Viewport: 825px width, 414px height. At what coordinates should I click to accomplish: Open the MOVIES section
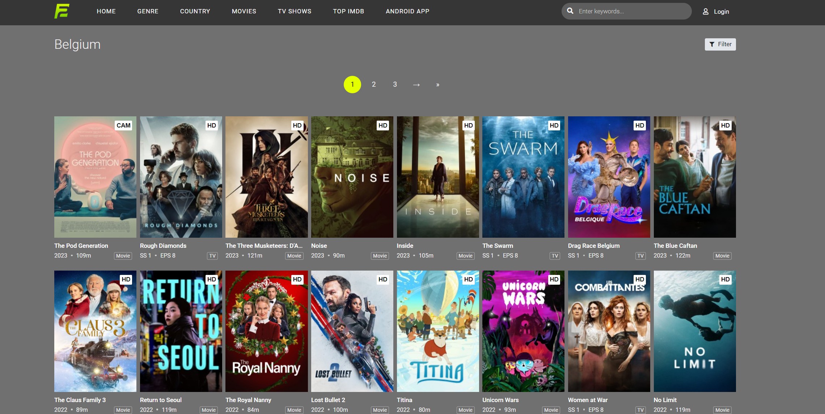click(x=244, y=11)
